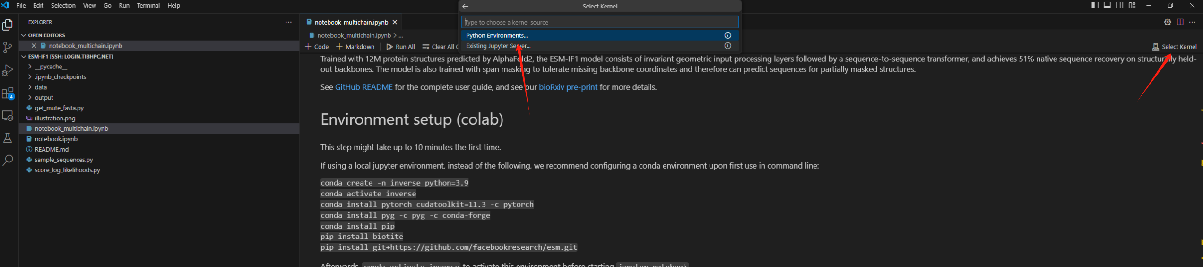Open the Selection menu
Screen dimensions: 1203x271
tap(63, 6)
